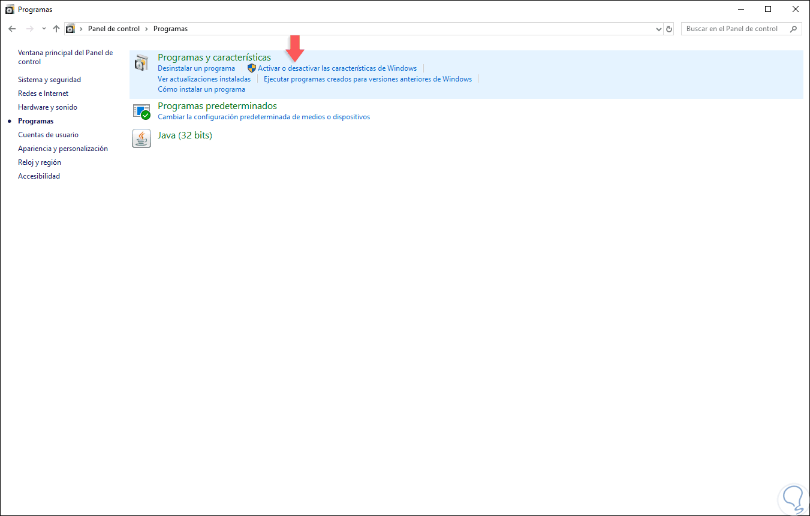Close the Programas window
Screen dimensions: 810x516
click(x=796, y=9)
